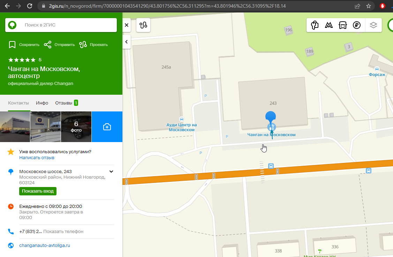Open the map layers stack icon
This screenshot has width=393, height=257.
pyautogui.click(x=373, y=25)
